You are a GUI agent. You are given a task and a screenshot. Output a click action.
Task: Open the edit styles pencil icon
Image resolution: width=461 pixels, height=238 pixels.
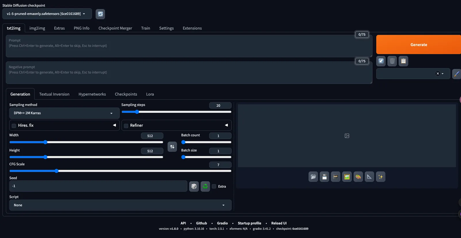point(457,74)
